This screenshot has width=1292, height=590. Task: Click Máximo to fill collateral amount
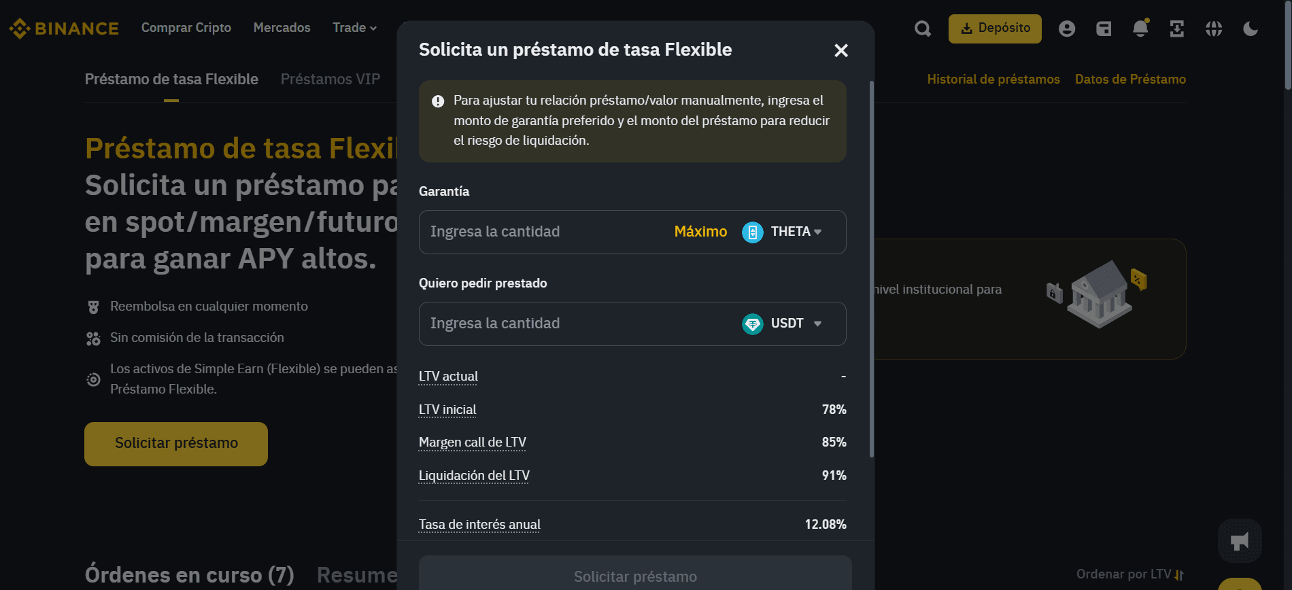point(700,232)
